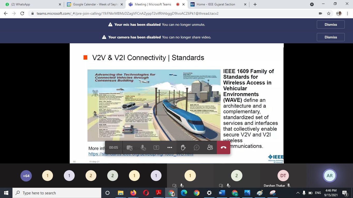Open the meeting chat conversation
The height and width of the screenshot is (198, 353).
196,147
